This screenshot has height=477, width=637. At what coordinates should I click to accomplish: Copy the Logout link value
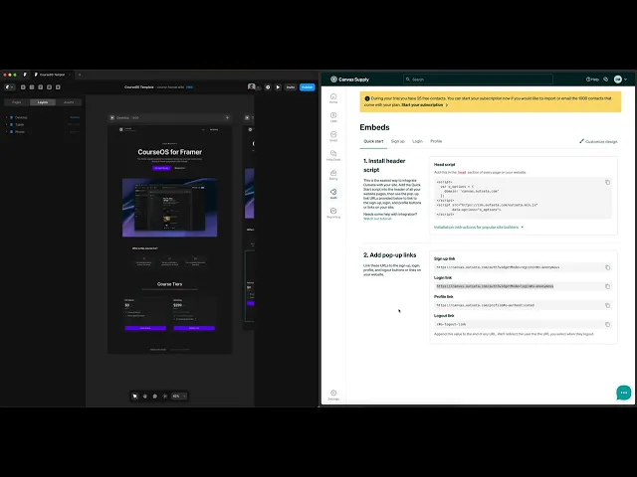pyautogui.click(x=607, y=325)
